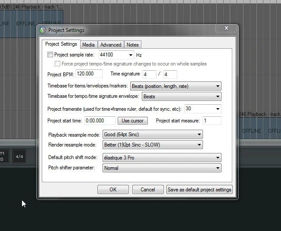Open the Advanced tab
The width and height of the screenshot is (281, 231).
111,45
